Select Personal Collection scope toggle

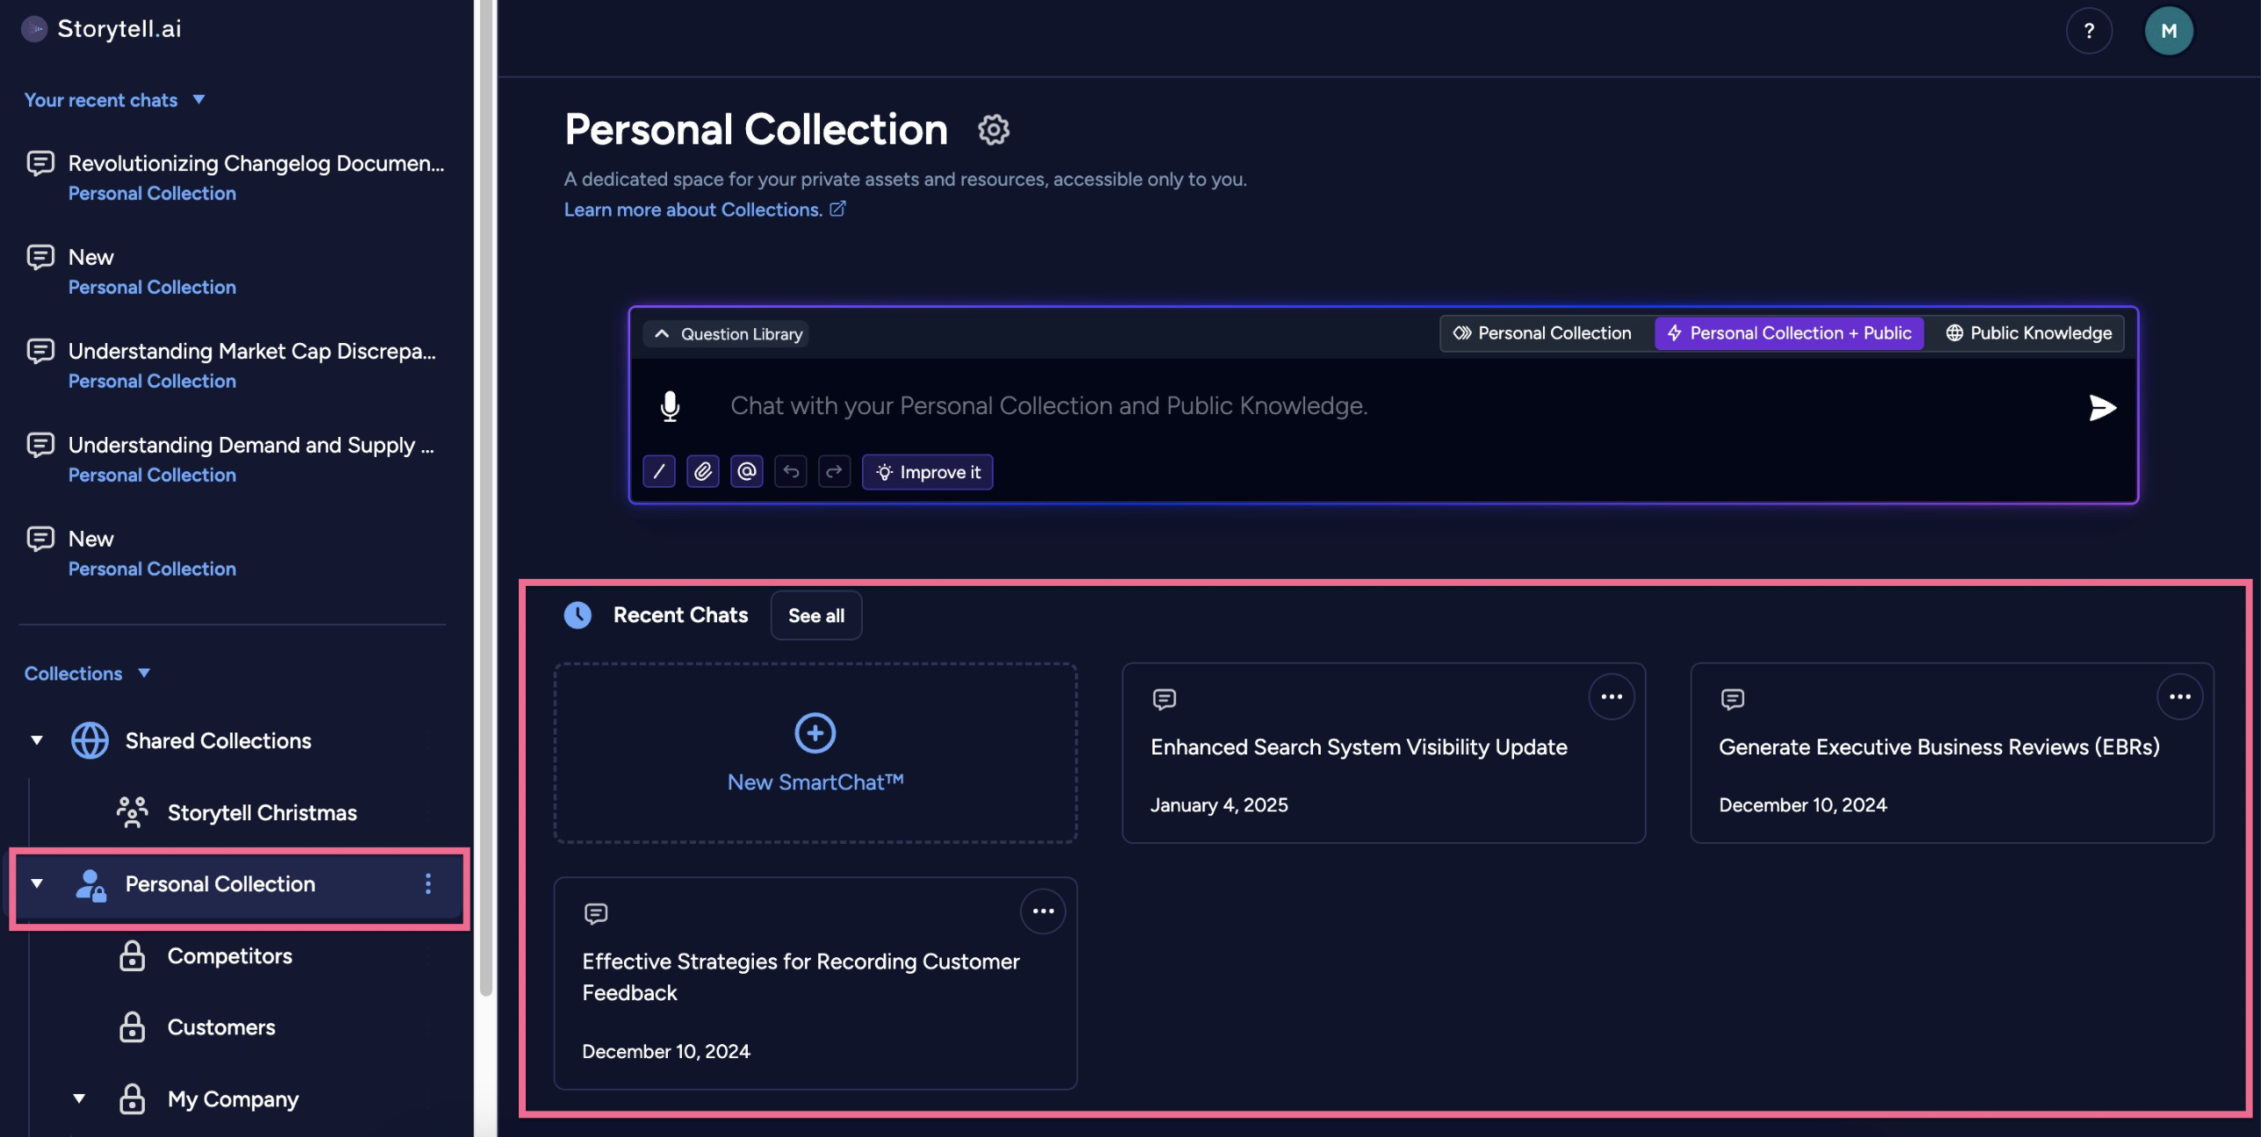pos(1543,333)
